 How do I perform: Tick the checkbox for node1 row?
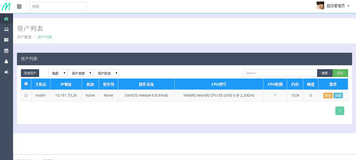[x=26, y=95]
